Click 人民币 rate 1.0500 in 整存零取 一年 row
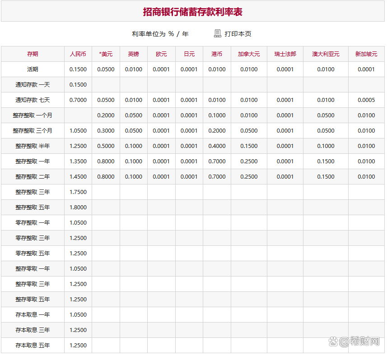The width and height of the screenshot is (387, 355). 78,268
